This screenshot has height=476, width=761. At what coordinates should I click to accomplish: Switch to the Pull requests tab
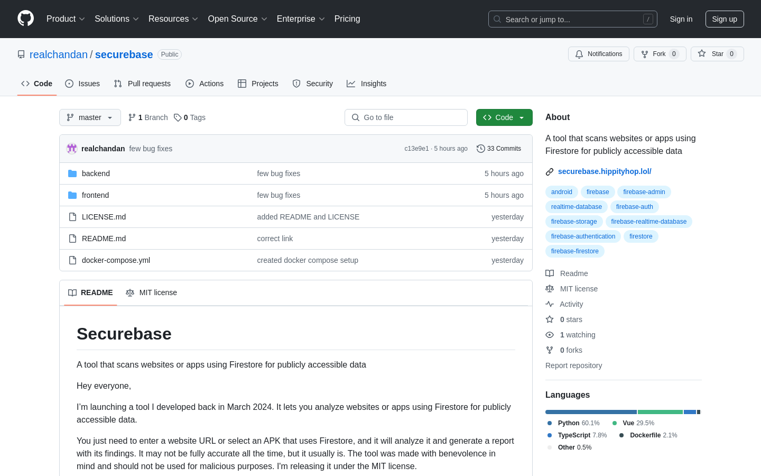(x=142, y=84)
